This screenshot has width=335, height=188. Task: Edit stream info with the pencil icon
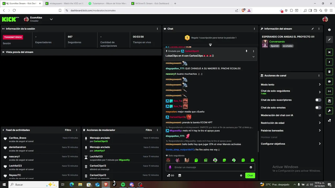click(312, 29)
